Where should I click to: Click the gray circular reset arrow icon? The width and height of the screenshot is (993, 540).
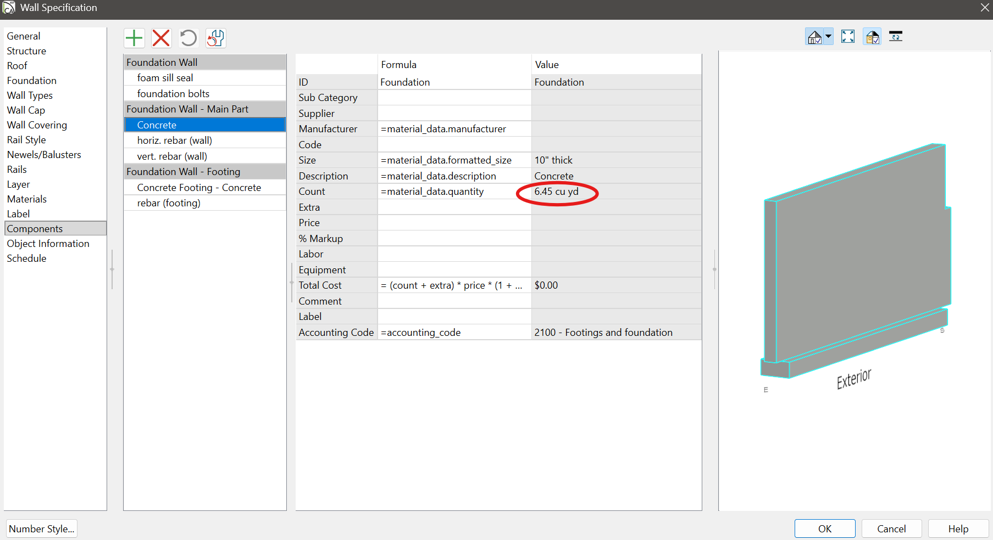coord(188,38)
